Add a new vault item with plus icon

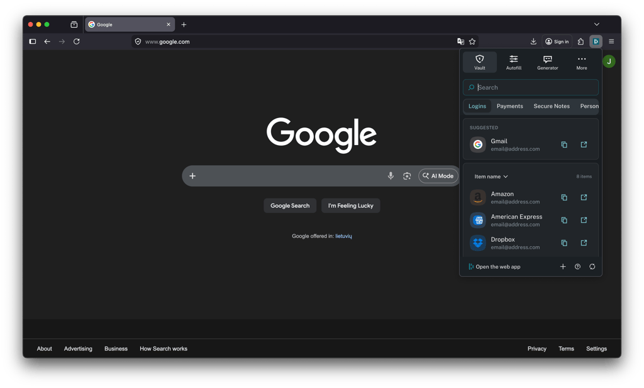563,267
